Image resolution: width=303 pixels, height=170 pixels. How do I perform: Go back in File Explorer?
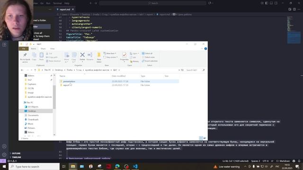coord(22,70)
